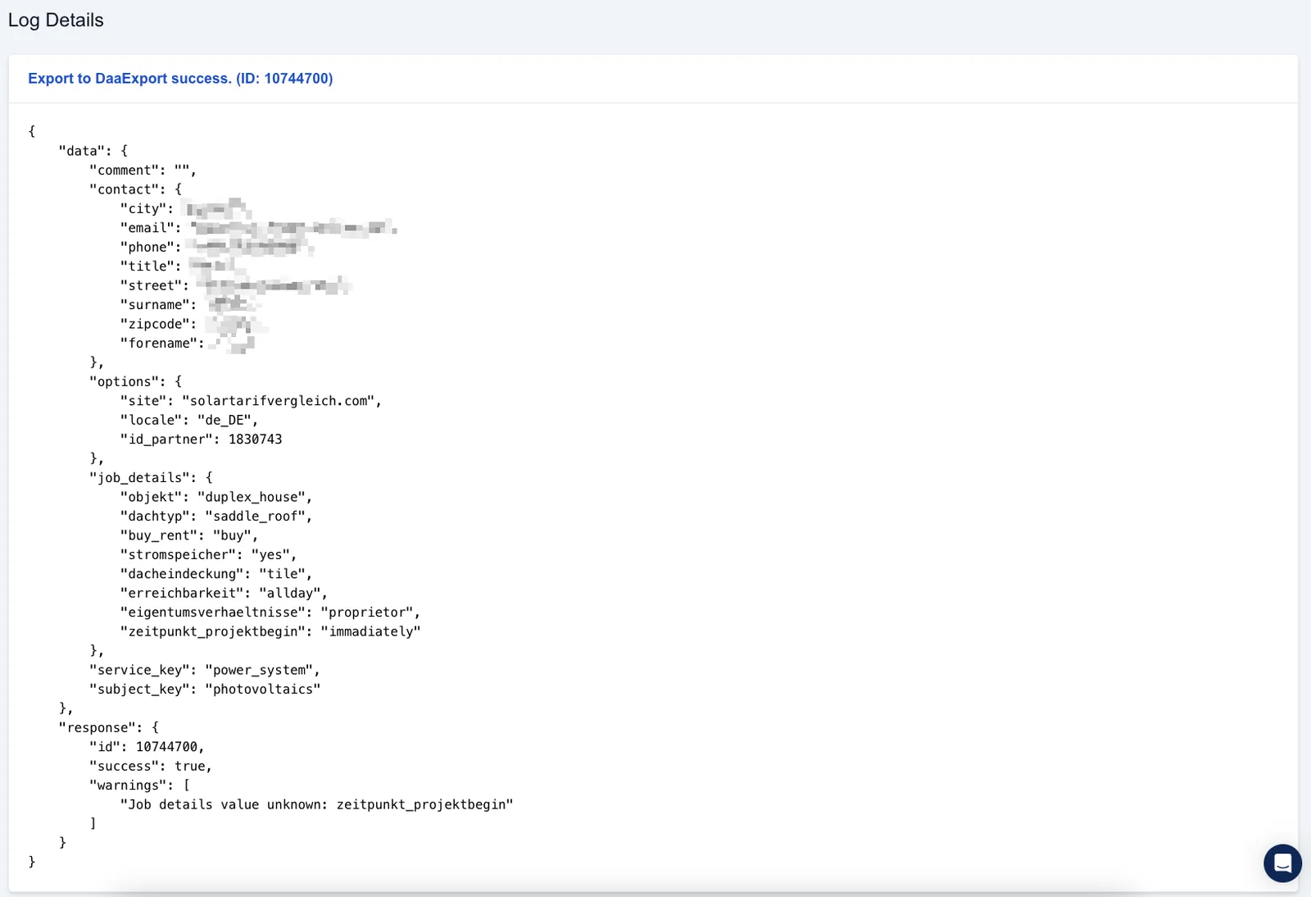Select the "contact": { line
The width and height of the screenshot is (1311, 897).
(135, 189)
